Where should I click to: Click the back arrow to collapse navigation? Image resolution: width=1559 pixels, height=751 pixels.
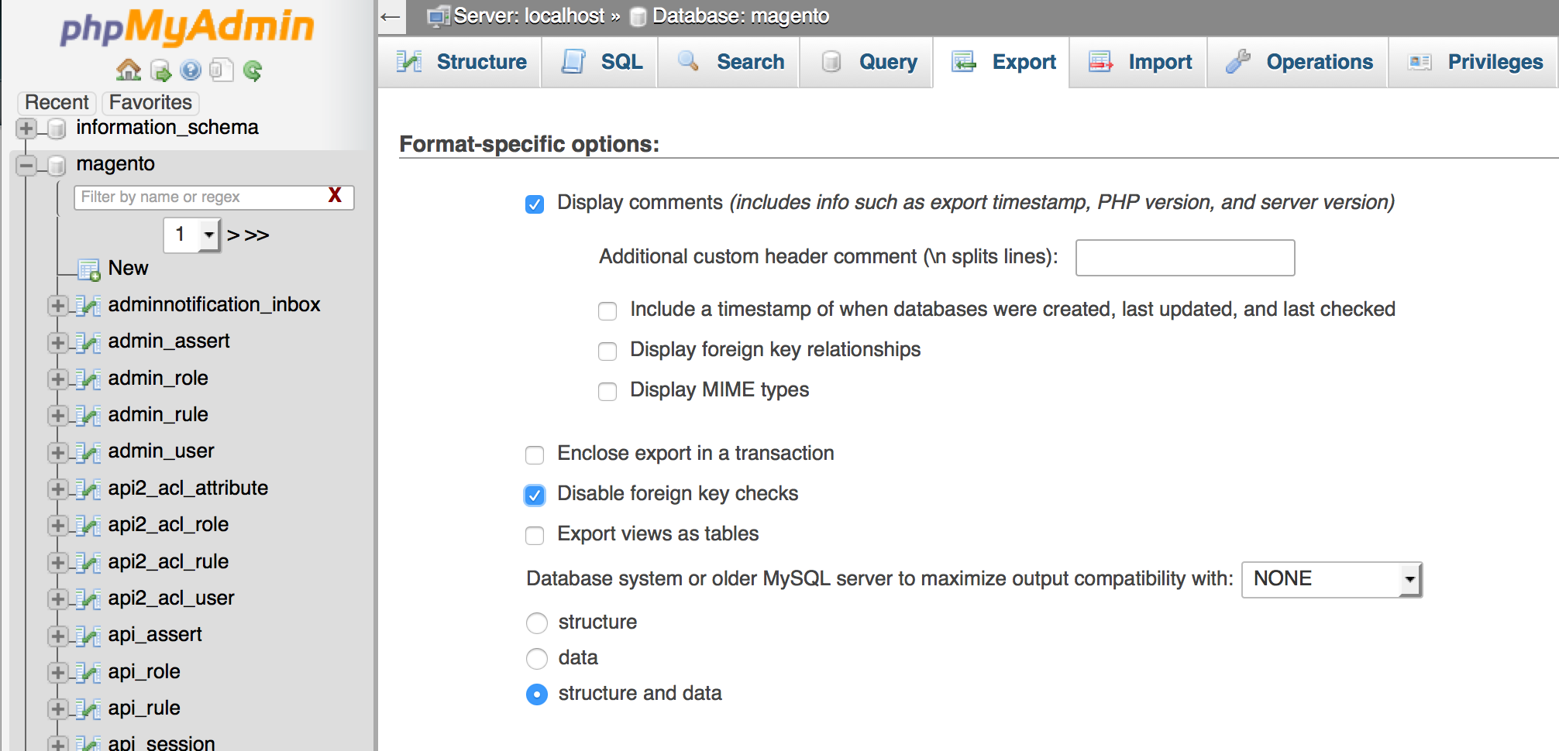click(x=391, y=16)
